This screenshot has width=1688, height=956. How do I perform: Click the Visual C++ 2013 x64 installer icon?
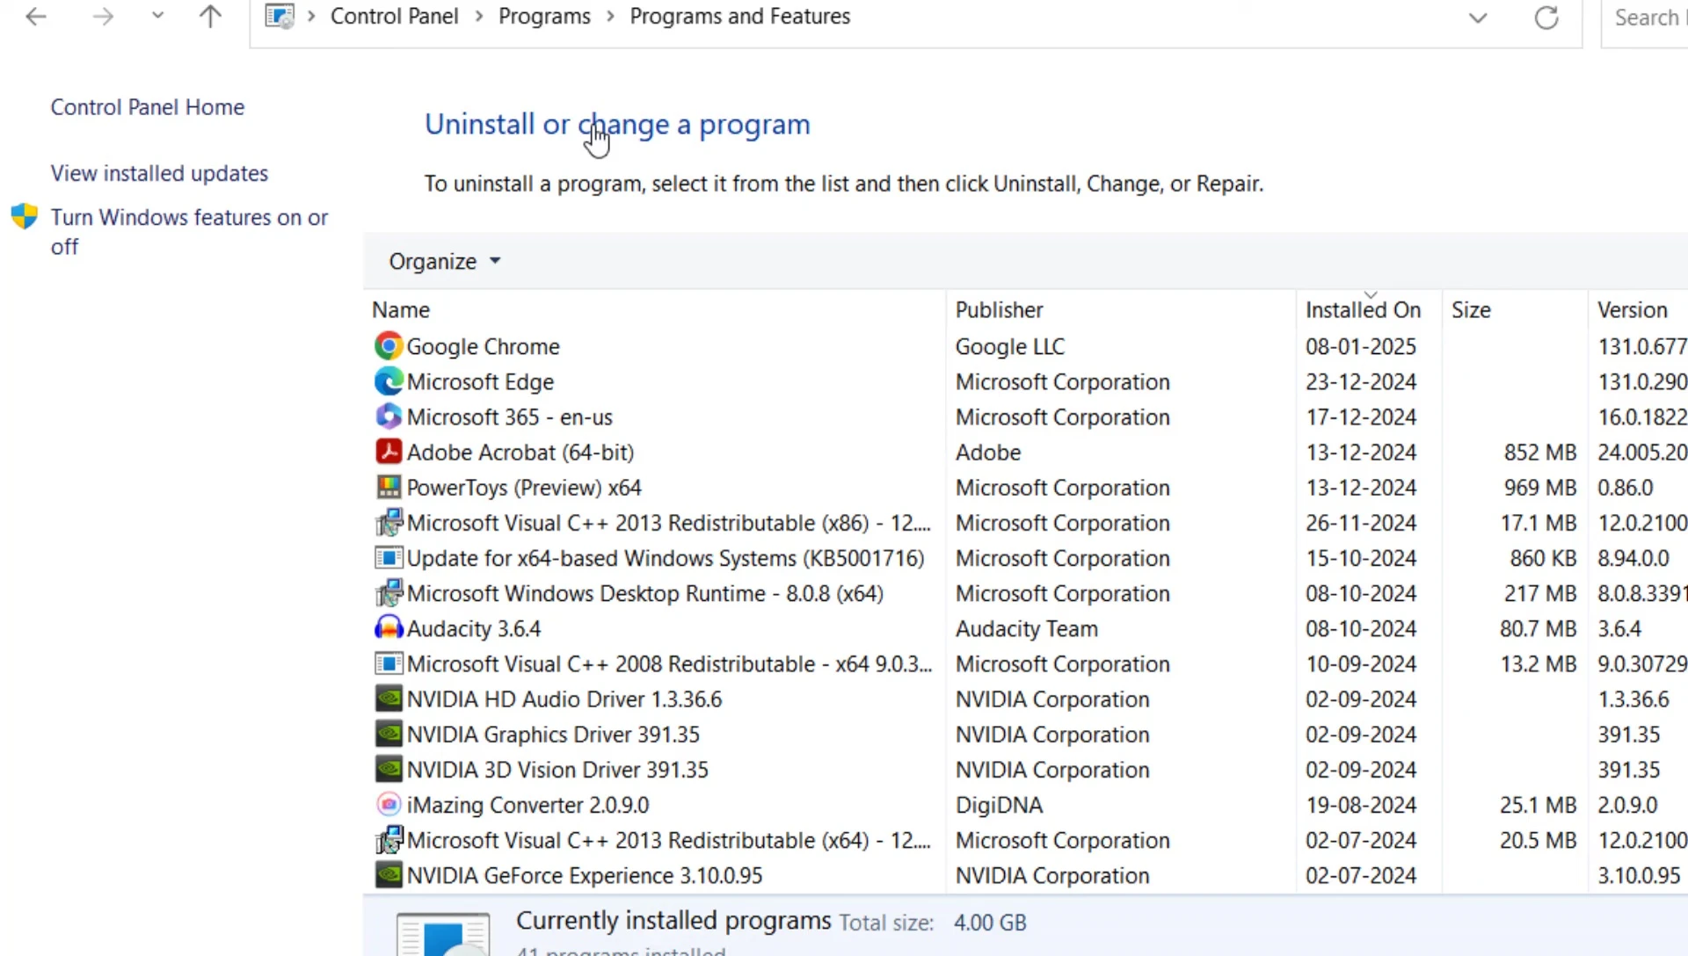coord(389,840)
